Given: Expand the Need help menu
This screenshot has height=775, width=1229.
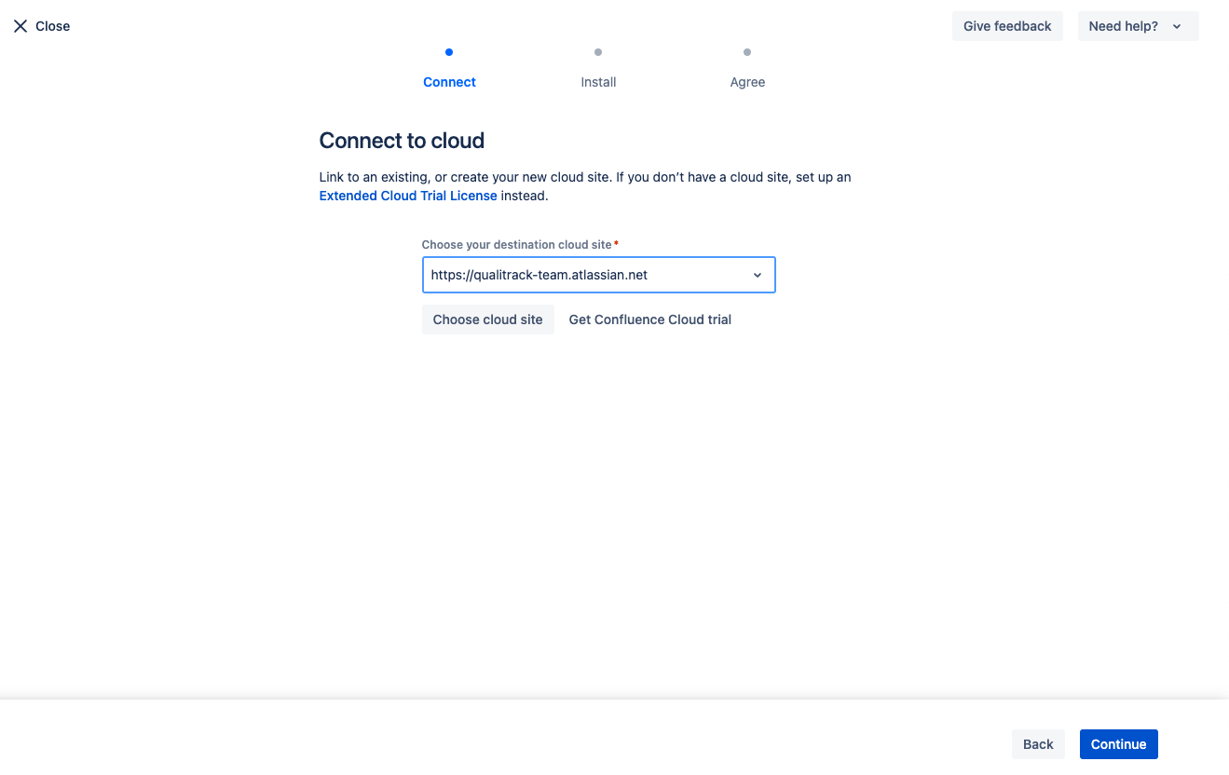Looking at the screenshot, I should 1138,26.
